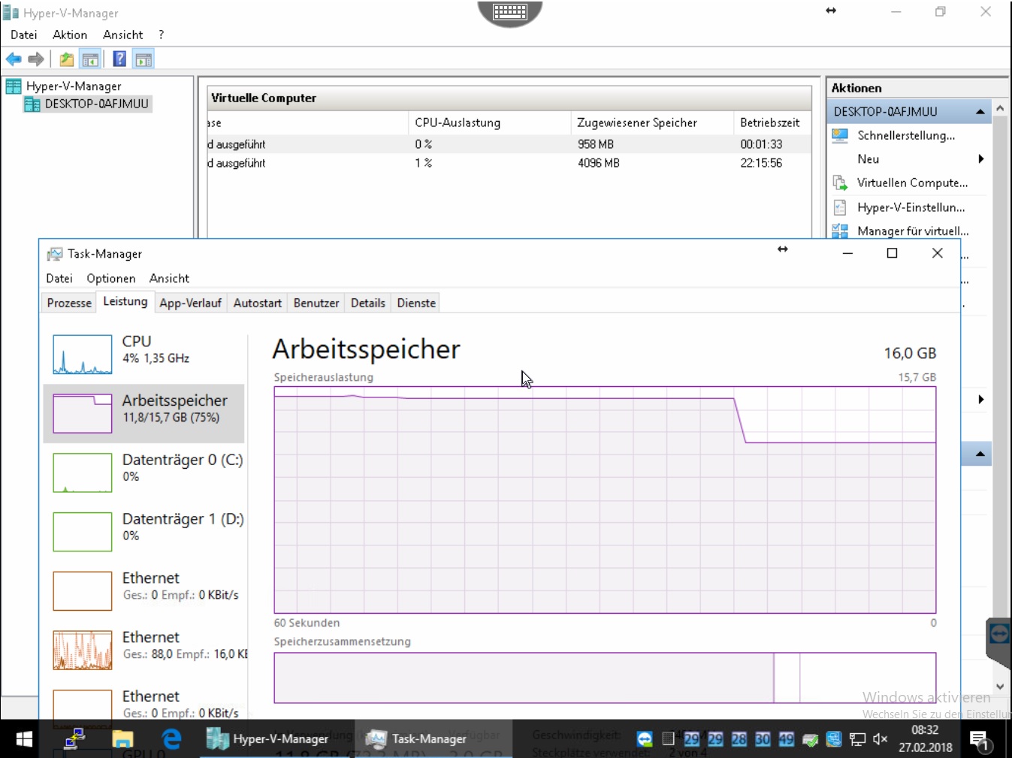Click the folder Up-one-level toolbar icon
Screen dimensions: 1012x758
tap(67, 59)
